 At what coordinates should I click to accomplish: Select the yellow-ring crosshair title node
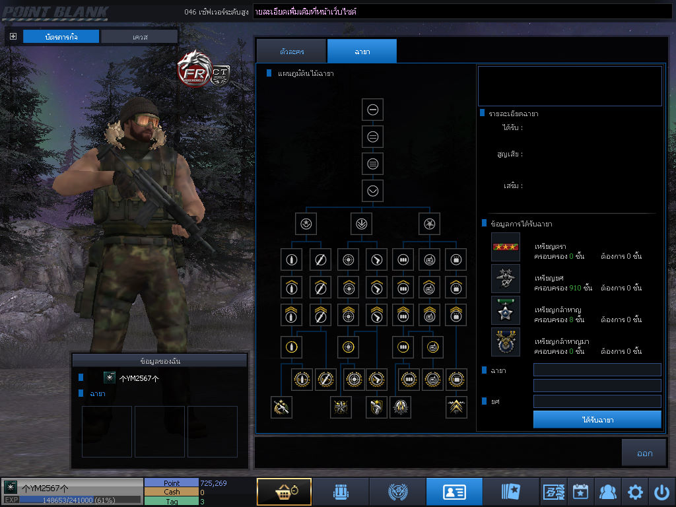pos(349,347)
